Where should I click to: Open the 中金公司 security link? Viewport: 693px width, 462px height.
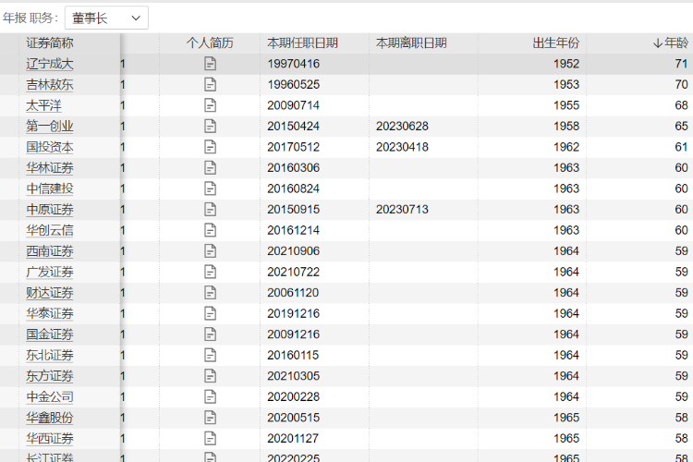pyautogui.click(x=50, y=396)
